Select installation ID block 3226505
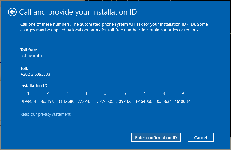This screenshot has width=231, height=150. pyautogui.click(x=105, y=101)
